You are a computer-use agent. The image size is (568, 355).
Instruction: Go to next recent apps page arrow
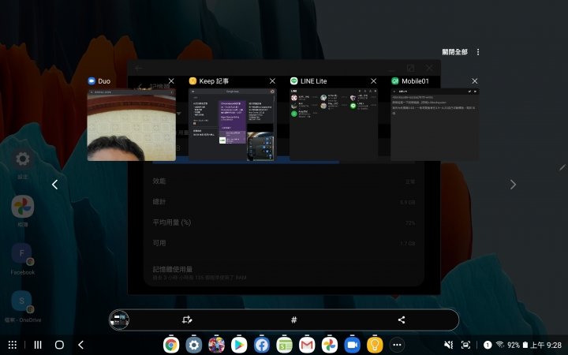513,185
